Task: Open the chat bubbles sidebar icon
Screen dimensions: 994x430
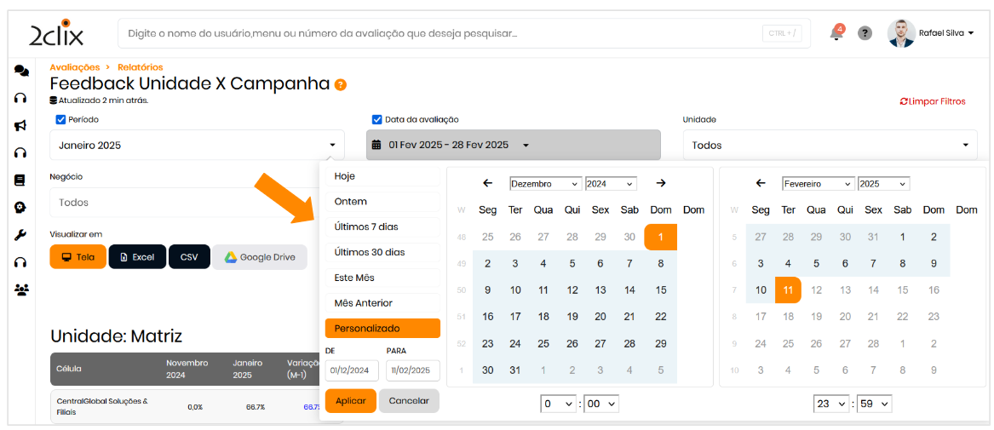Action: (21, 72)
